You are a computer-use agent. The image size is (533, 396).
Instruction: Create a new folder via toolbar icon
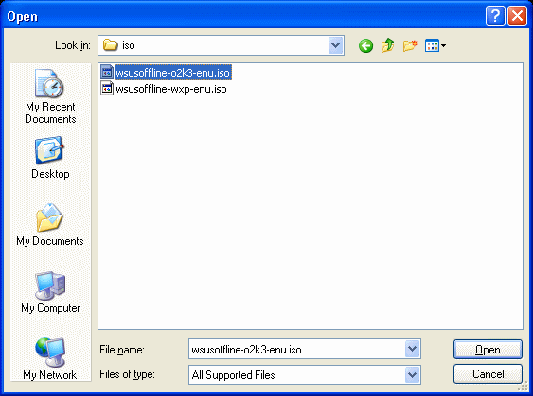[x=410, y=45]
